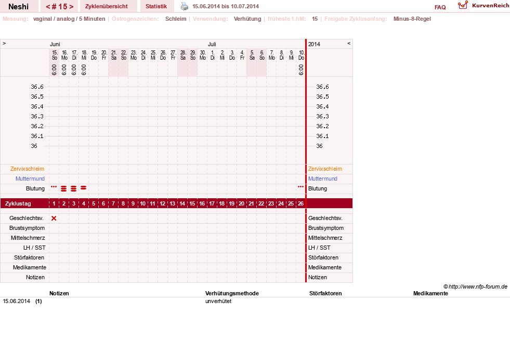Click the 'Minus-8-Regel' value
The image size is (510, 355).
[x=412, y=19]
